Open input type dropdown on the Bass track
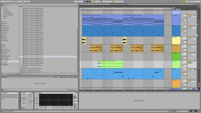The image size is (201, 113). point(184,26)
